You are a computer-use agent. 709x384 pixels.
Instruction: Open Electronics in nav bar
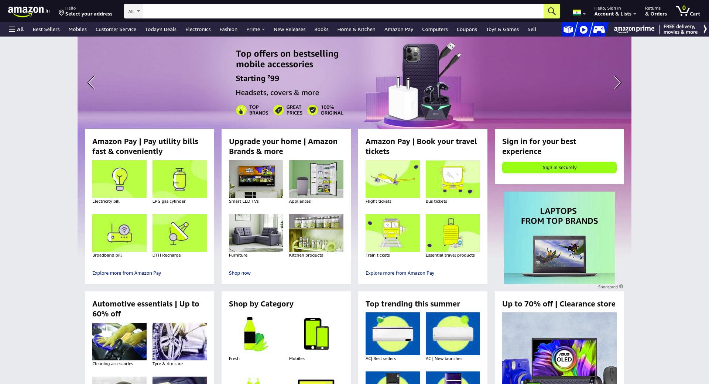click(198, 29)
